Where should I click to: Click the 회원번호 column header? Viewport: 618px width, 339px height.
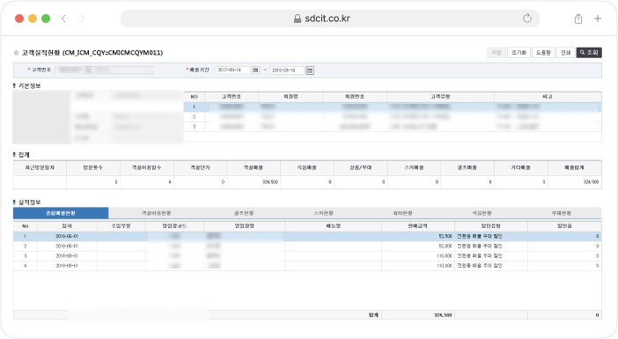(355, 97)
